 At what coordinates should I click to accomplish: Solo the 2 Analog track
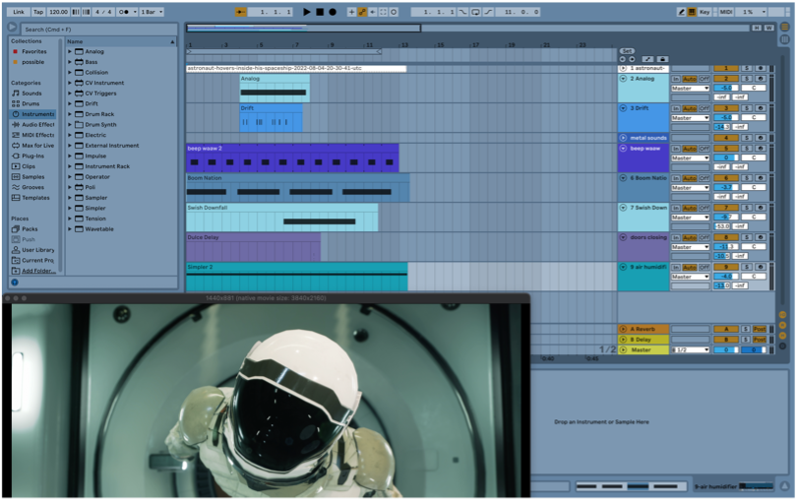pos(746,79)
